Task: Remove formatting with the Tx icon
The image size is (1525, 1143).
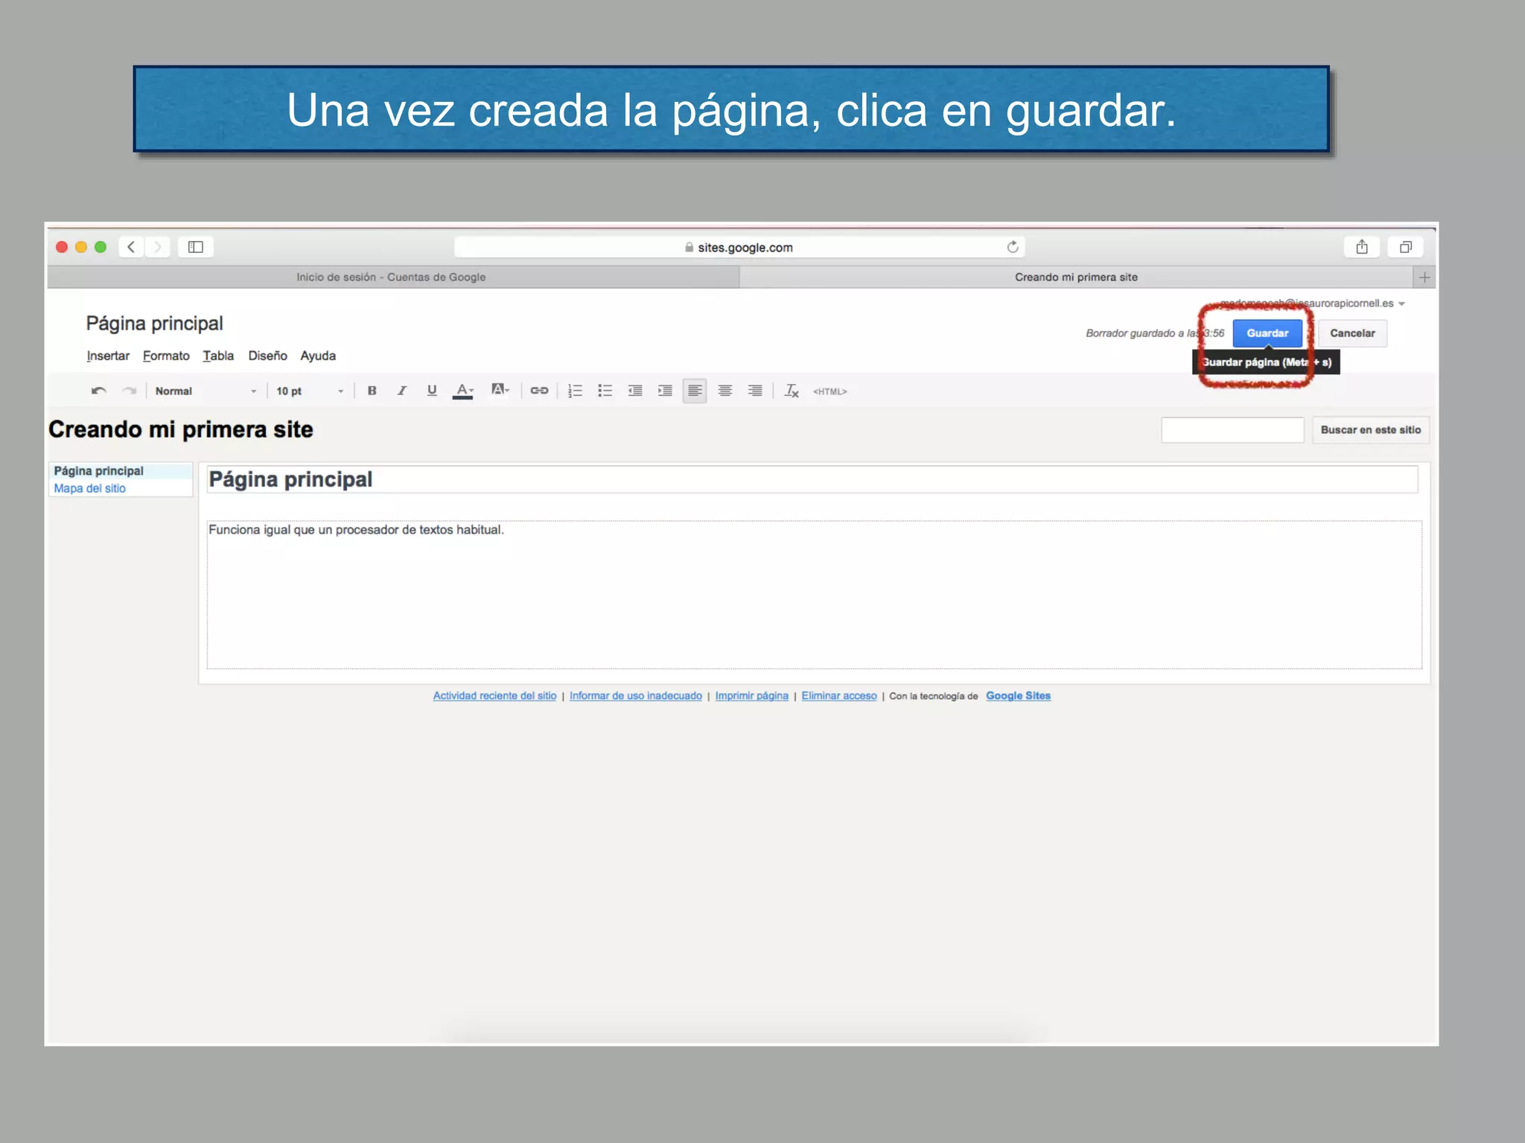Action: (x=792, y=391)
